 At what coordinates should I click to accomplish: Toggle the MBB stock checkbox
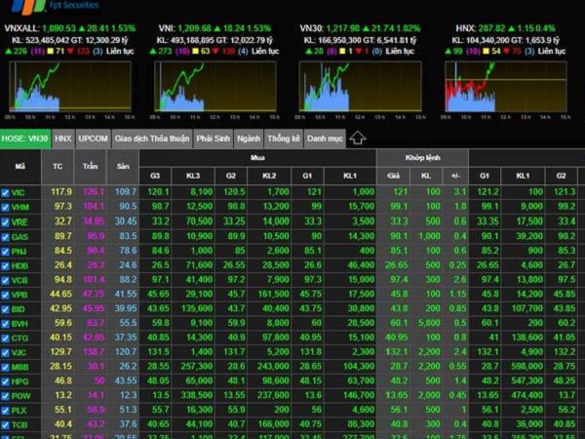coord(5,366)
